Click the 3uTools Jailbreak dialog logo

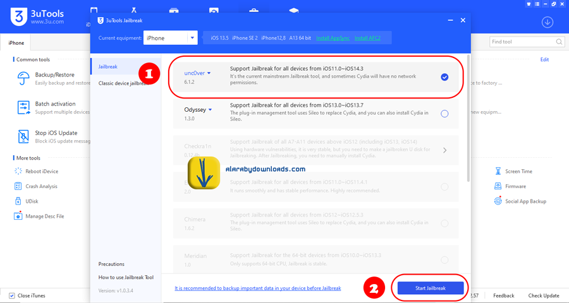click(x=101, y=21)
